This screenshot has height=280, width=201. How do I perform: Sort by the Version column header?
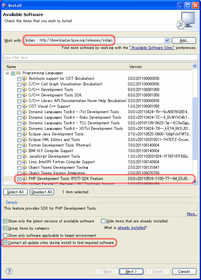[159, 67]
